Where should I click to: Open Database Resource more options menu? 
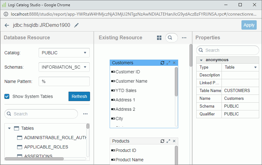click(x=85, y=114)
